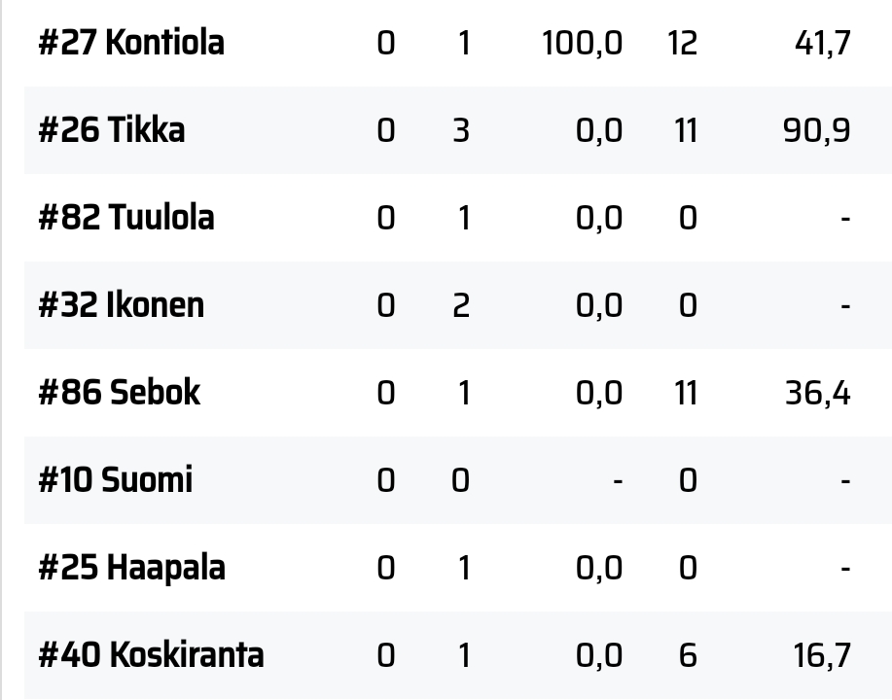The width and height of the screenshot is (892, 700).
Task: Open player #25 Haapala
Action: pyautogui.click(x=131, y=568)
